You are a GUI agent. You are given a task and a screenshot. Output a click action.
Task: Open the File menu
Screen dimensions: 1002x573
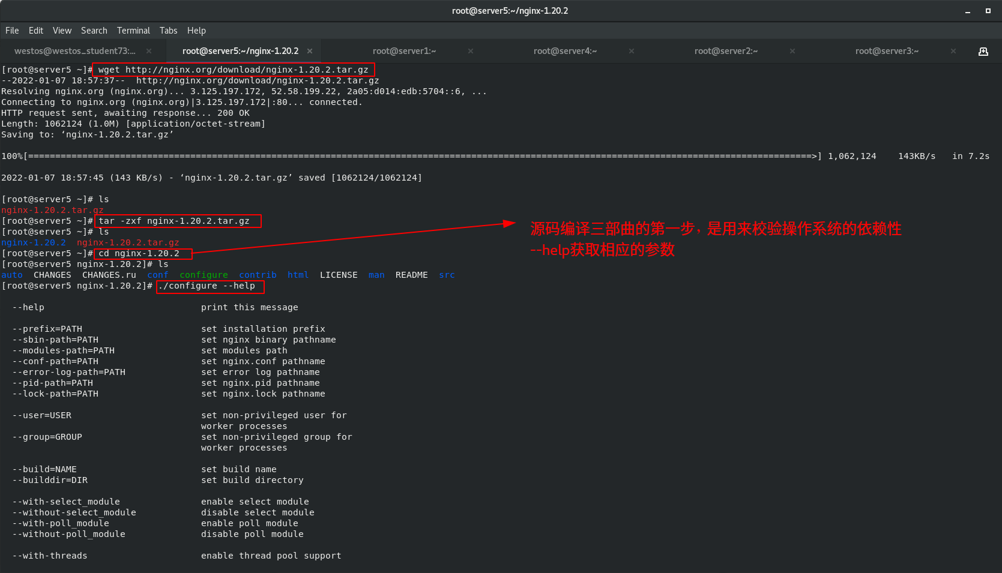(12, 31)
